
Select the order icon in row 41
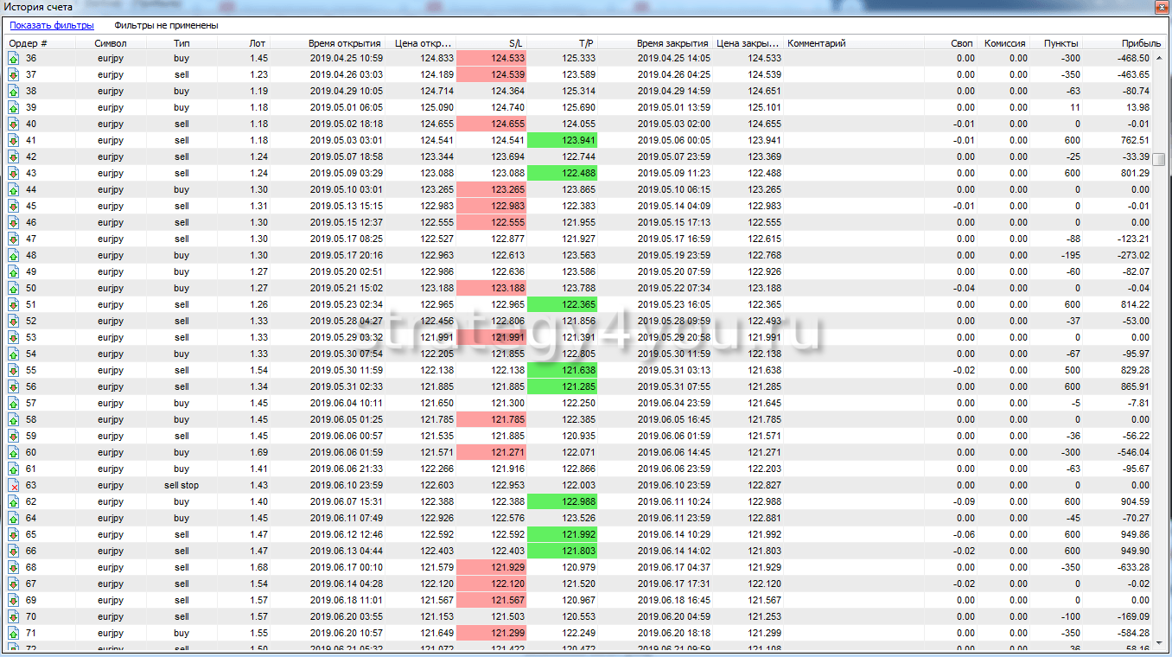13,140
